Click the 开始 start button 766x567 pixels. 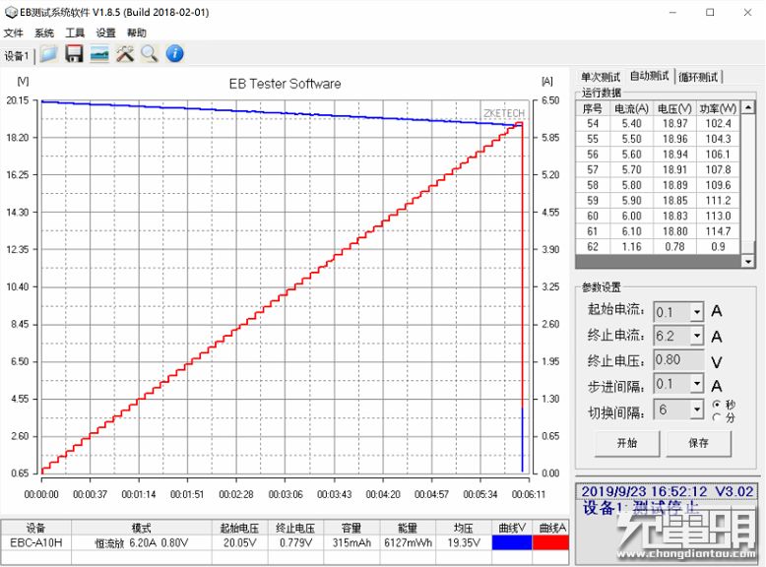(627, 443)
